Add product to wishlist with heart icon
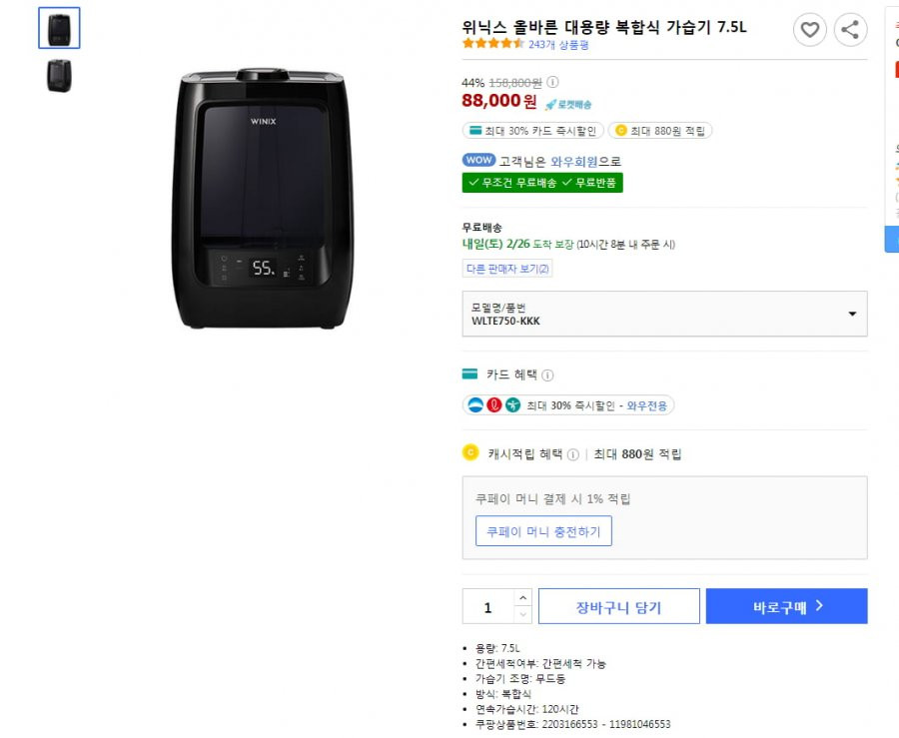This screenshot has height=738, width=899. (x=809, y=30)
